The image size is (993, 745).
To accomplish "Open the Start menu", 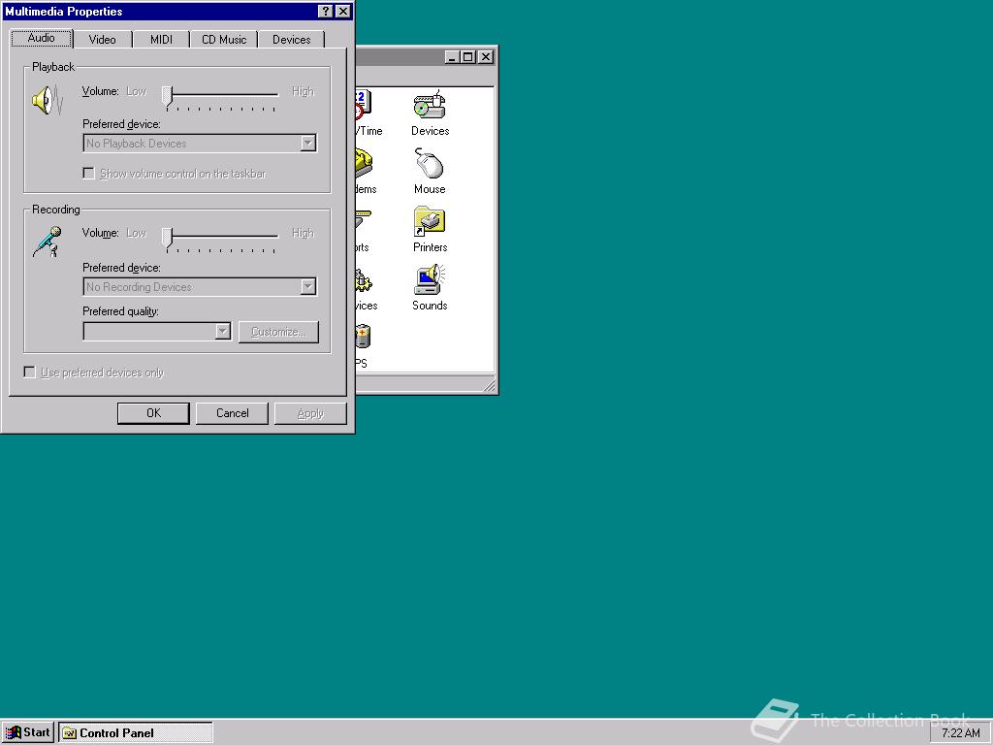I will tap(28, 733).
